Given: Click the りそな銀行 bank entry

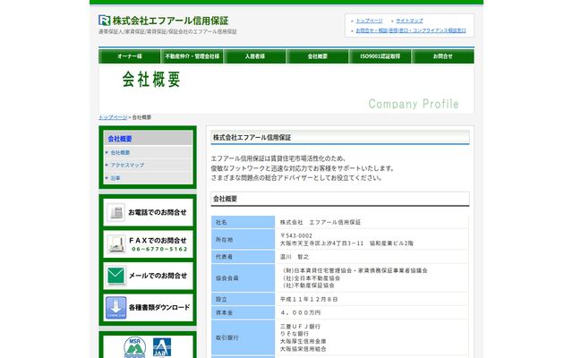Looking at the screenshot, I should point(295,334).
